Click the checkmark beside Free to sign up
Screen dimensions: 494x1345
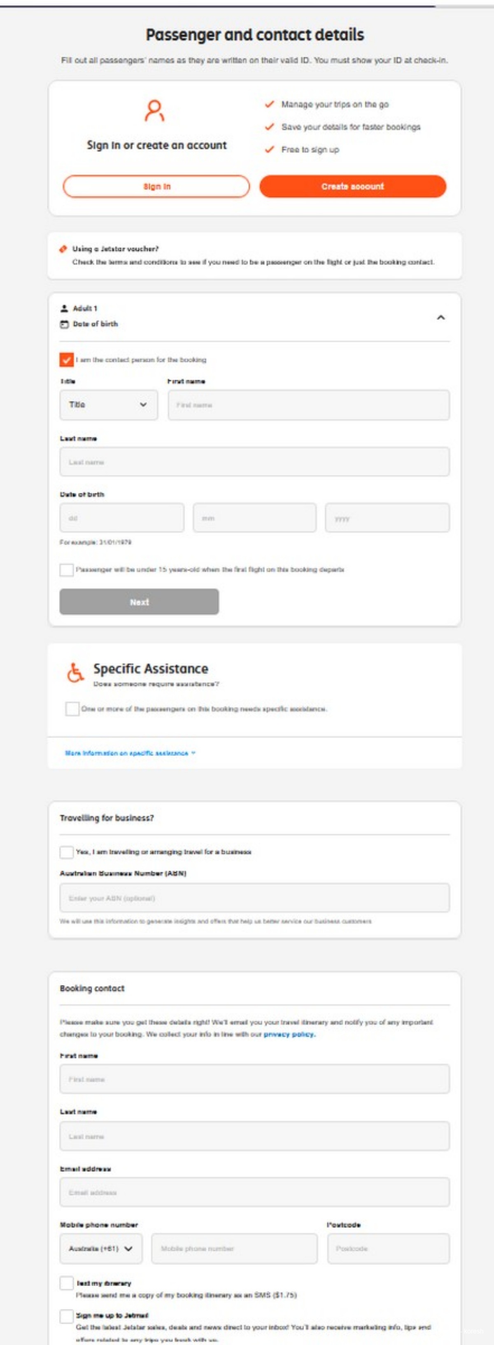[x=269, y=150]
